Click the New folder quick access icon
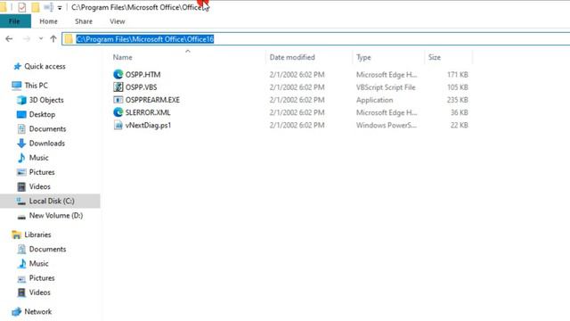The image size is (570, 321). (x=36, y=7)
